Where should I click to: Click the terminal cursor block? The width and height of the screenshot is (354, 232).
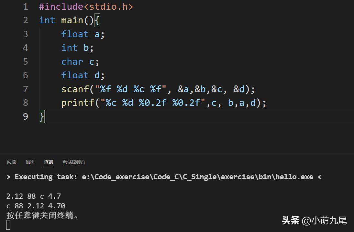click(8, 225)
